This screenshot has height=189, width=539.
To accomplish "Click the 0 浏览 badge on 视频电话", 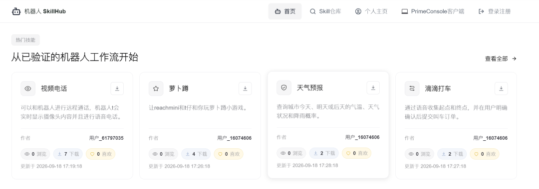I will click(x=35, y=154).
